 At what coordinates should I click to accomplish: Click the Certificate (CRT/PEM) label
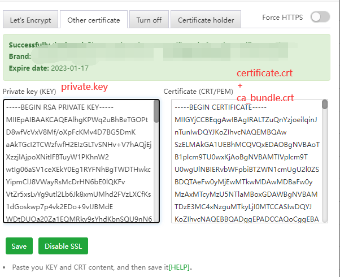(198, 92)
